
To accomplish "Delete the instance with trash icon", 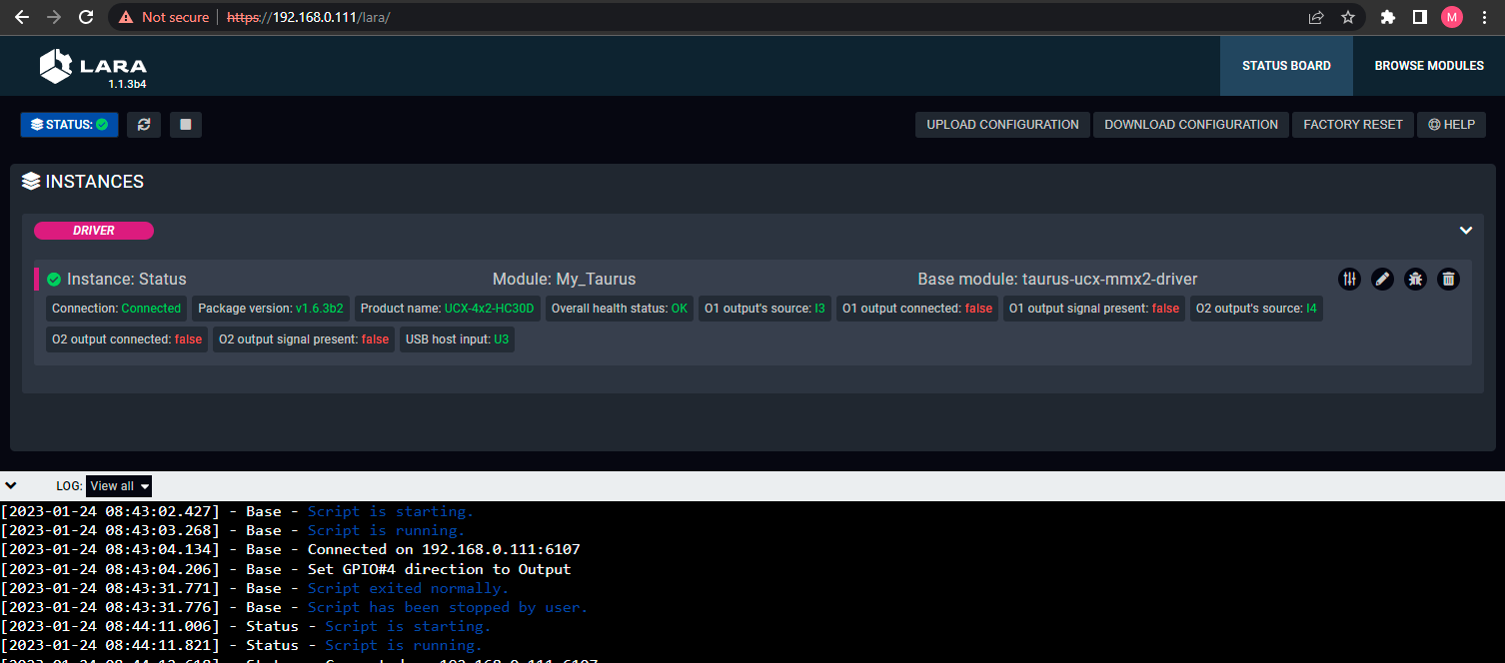I will (x=1448, y=280).
